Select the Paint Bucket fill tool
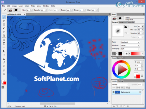This screenshot has height=109, width=146. coord(4,66)
